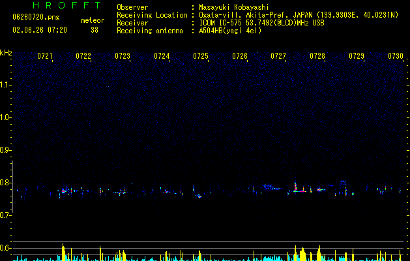
Task: Click the 0.8 kHz axis label
Action: point(6,183)
